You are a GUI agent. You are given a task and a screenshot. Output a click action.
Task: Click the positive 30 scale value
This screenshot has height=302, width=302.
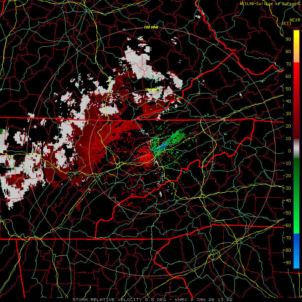point(288,114)
